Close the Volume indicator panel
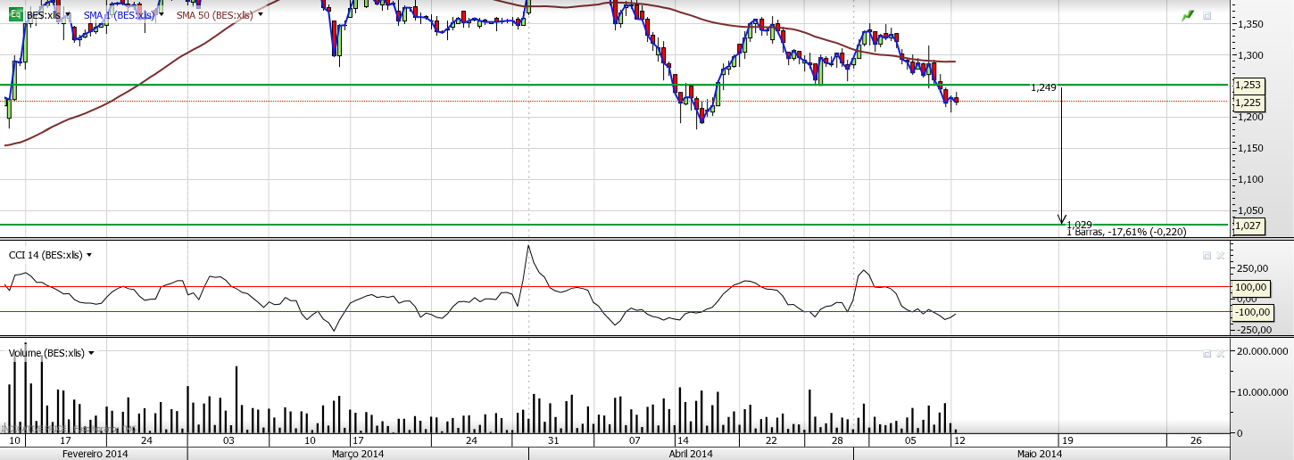 click(1220, 353)
